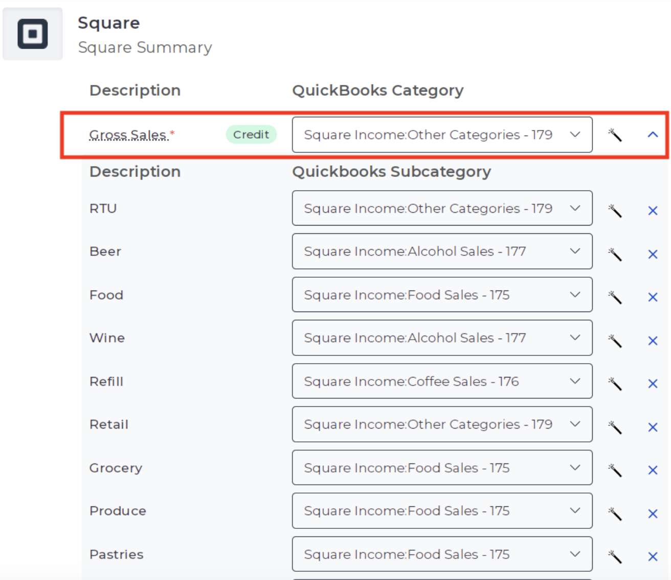Screen dimensions: 671x580
Task: Open the Grocery subcategory dropdown
Action: click(x=442, y=467)
